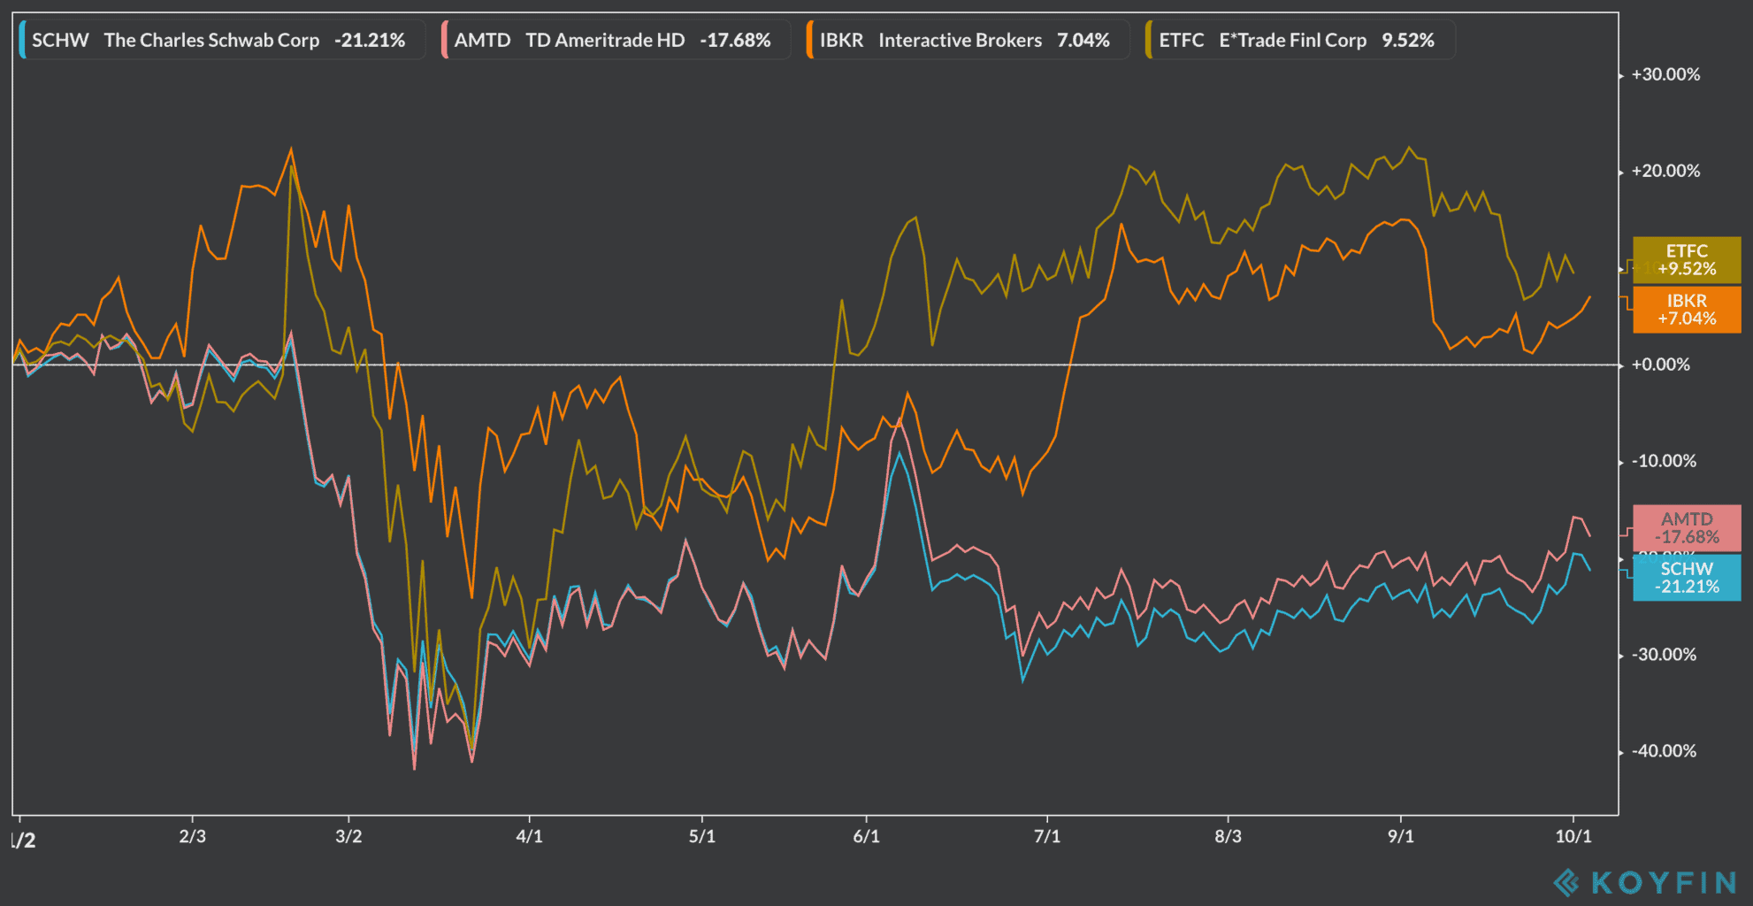Viewport: 1753px width, 906px height.
Task: Click the -30.00% y-axis label
Action: [x=1664, y=655]
